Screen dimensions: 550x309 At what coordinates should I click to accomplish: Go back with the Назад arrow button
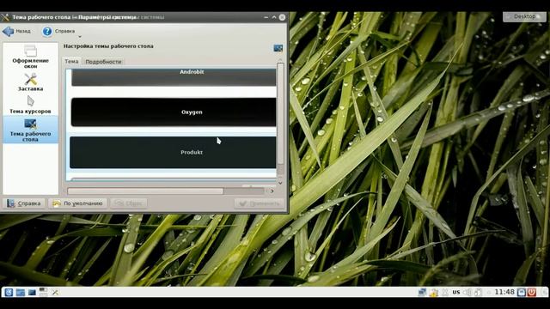pyautogui.click(x=16, y=31)
